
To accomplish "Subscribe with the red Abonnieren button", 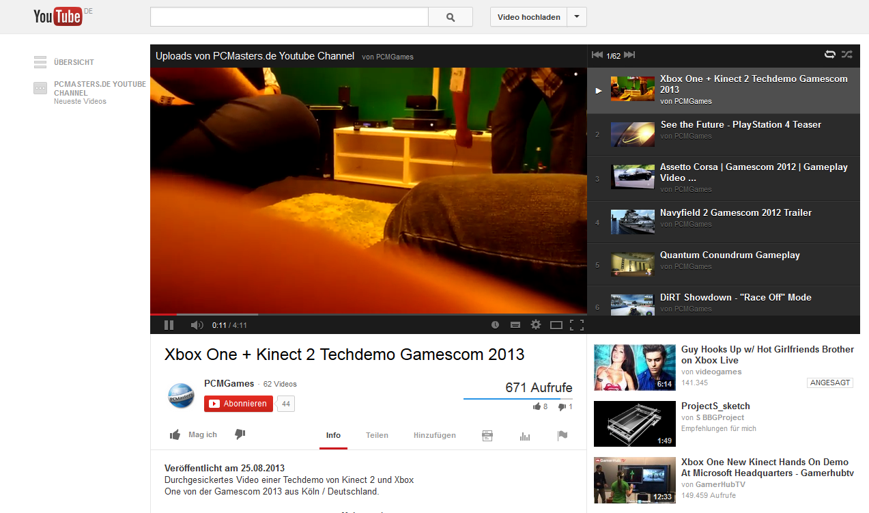I will click(x=238, y=404).
